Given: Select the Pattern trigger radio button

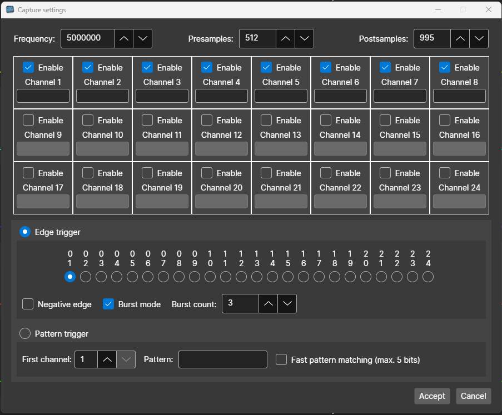Looking at the screenshot, I should coord(25,333).
